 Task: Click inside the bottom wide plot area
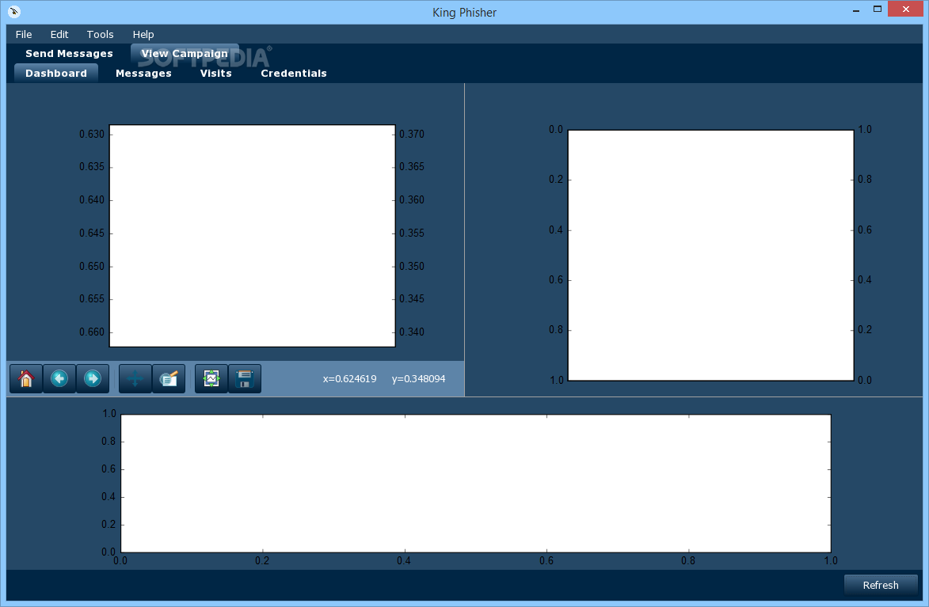476,484
